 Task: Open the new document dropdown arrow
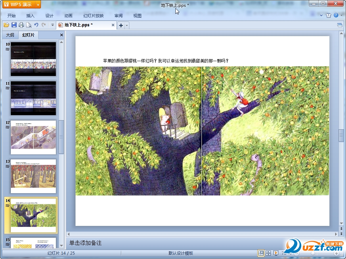pos(127,26)
